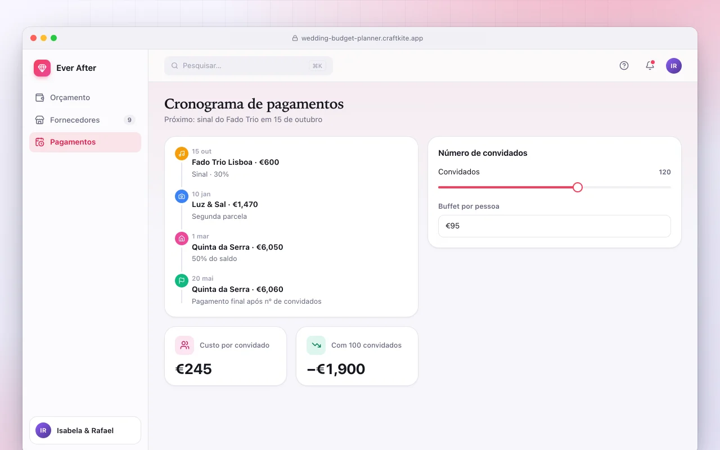Click 'Quinta da Serra · €6,060' entry

[x=237, y=289]
